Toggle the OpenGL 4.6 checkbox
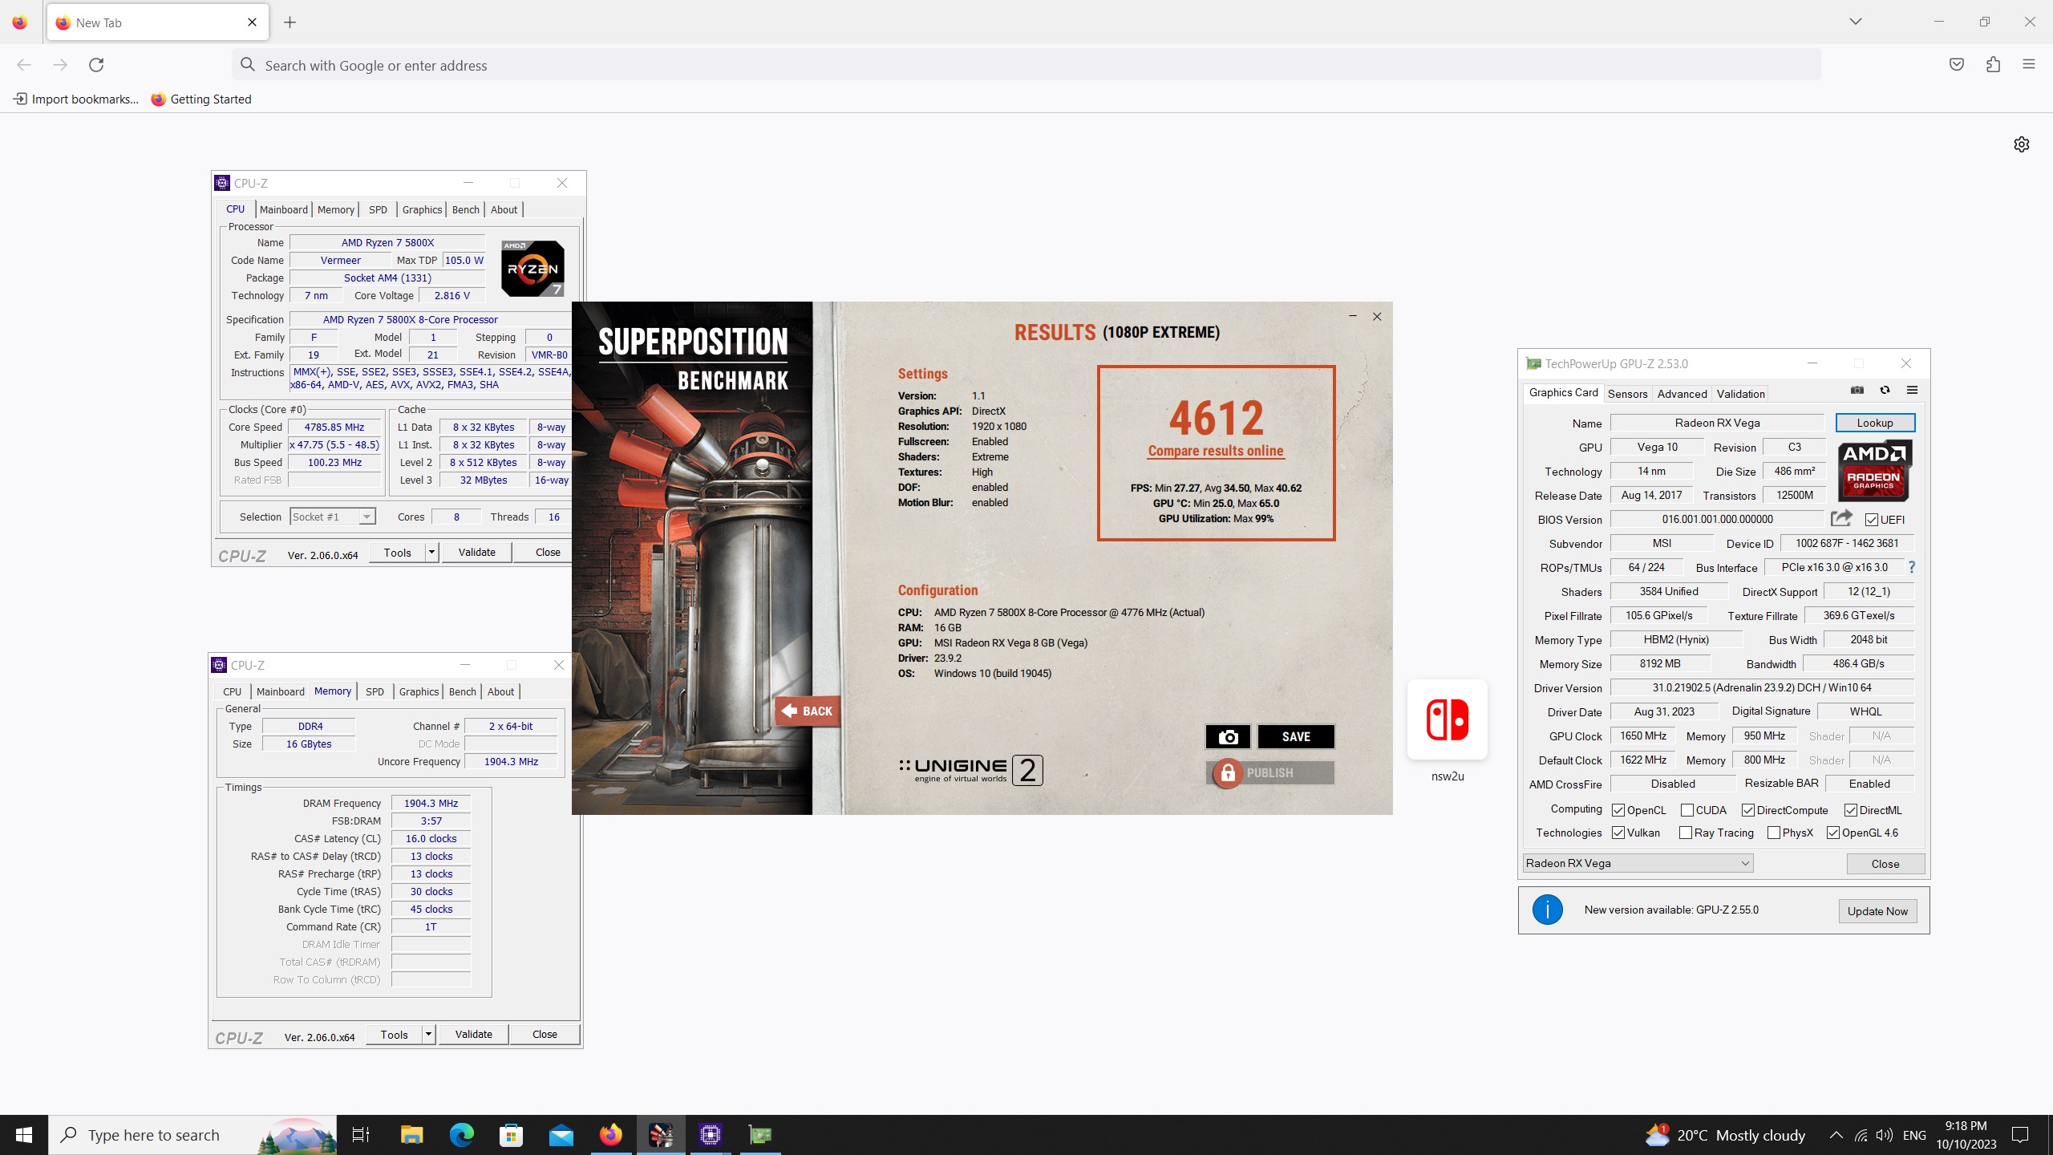Image resolution: width=2053 pixels, height=1155 pixels. [x=1833, y=833]
